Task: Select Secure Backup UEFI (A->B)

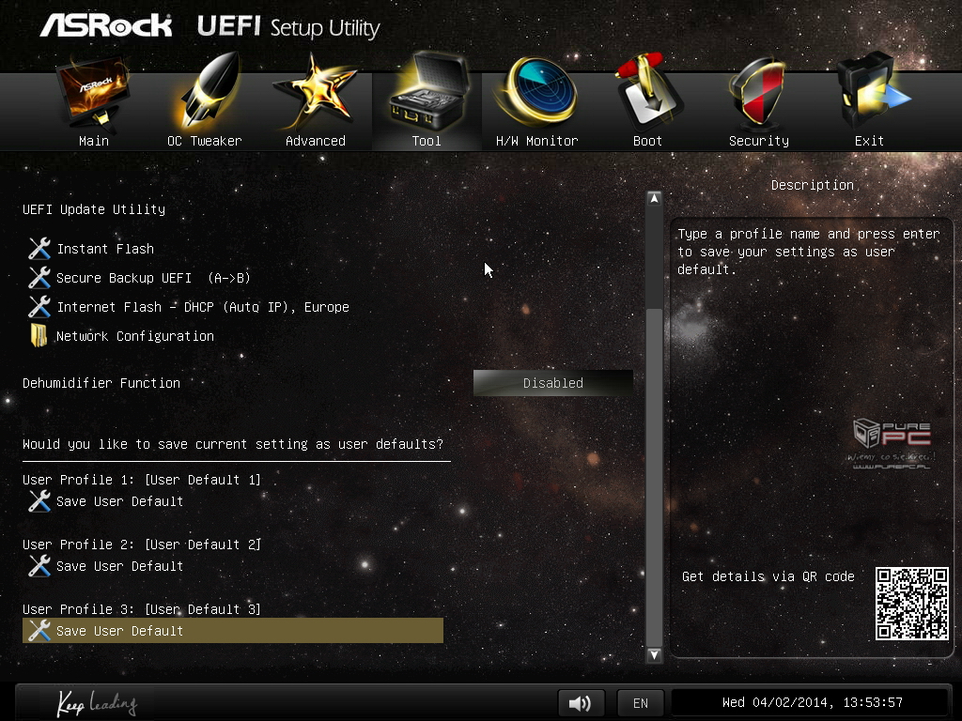Action: [x=153, y=278]
